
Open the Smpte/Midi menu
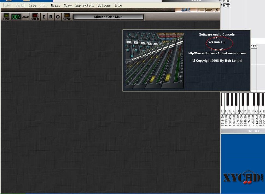click(x=85, y=5)
